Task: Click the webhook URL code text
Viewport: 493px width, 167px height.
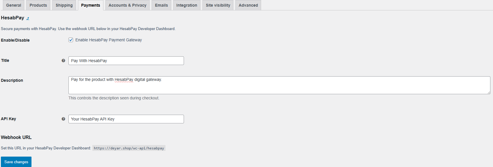Action: [129, 148]
